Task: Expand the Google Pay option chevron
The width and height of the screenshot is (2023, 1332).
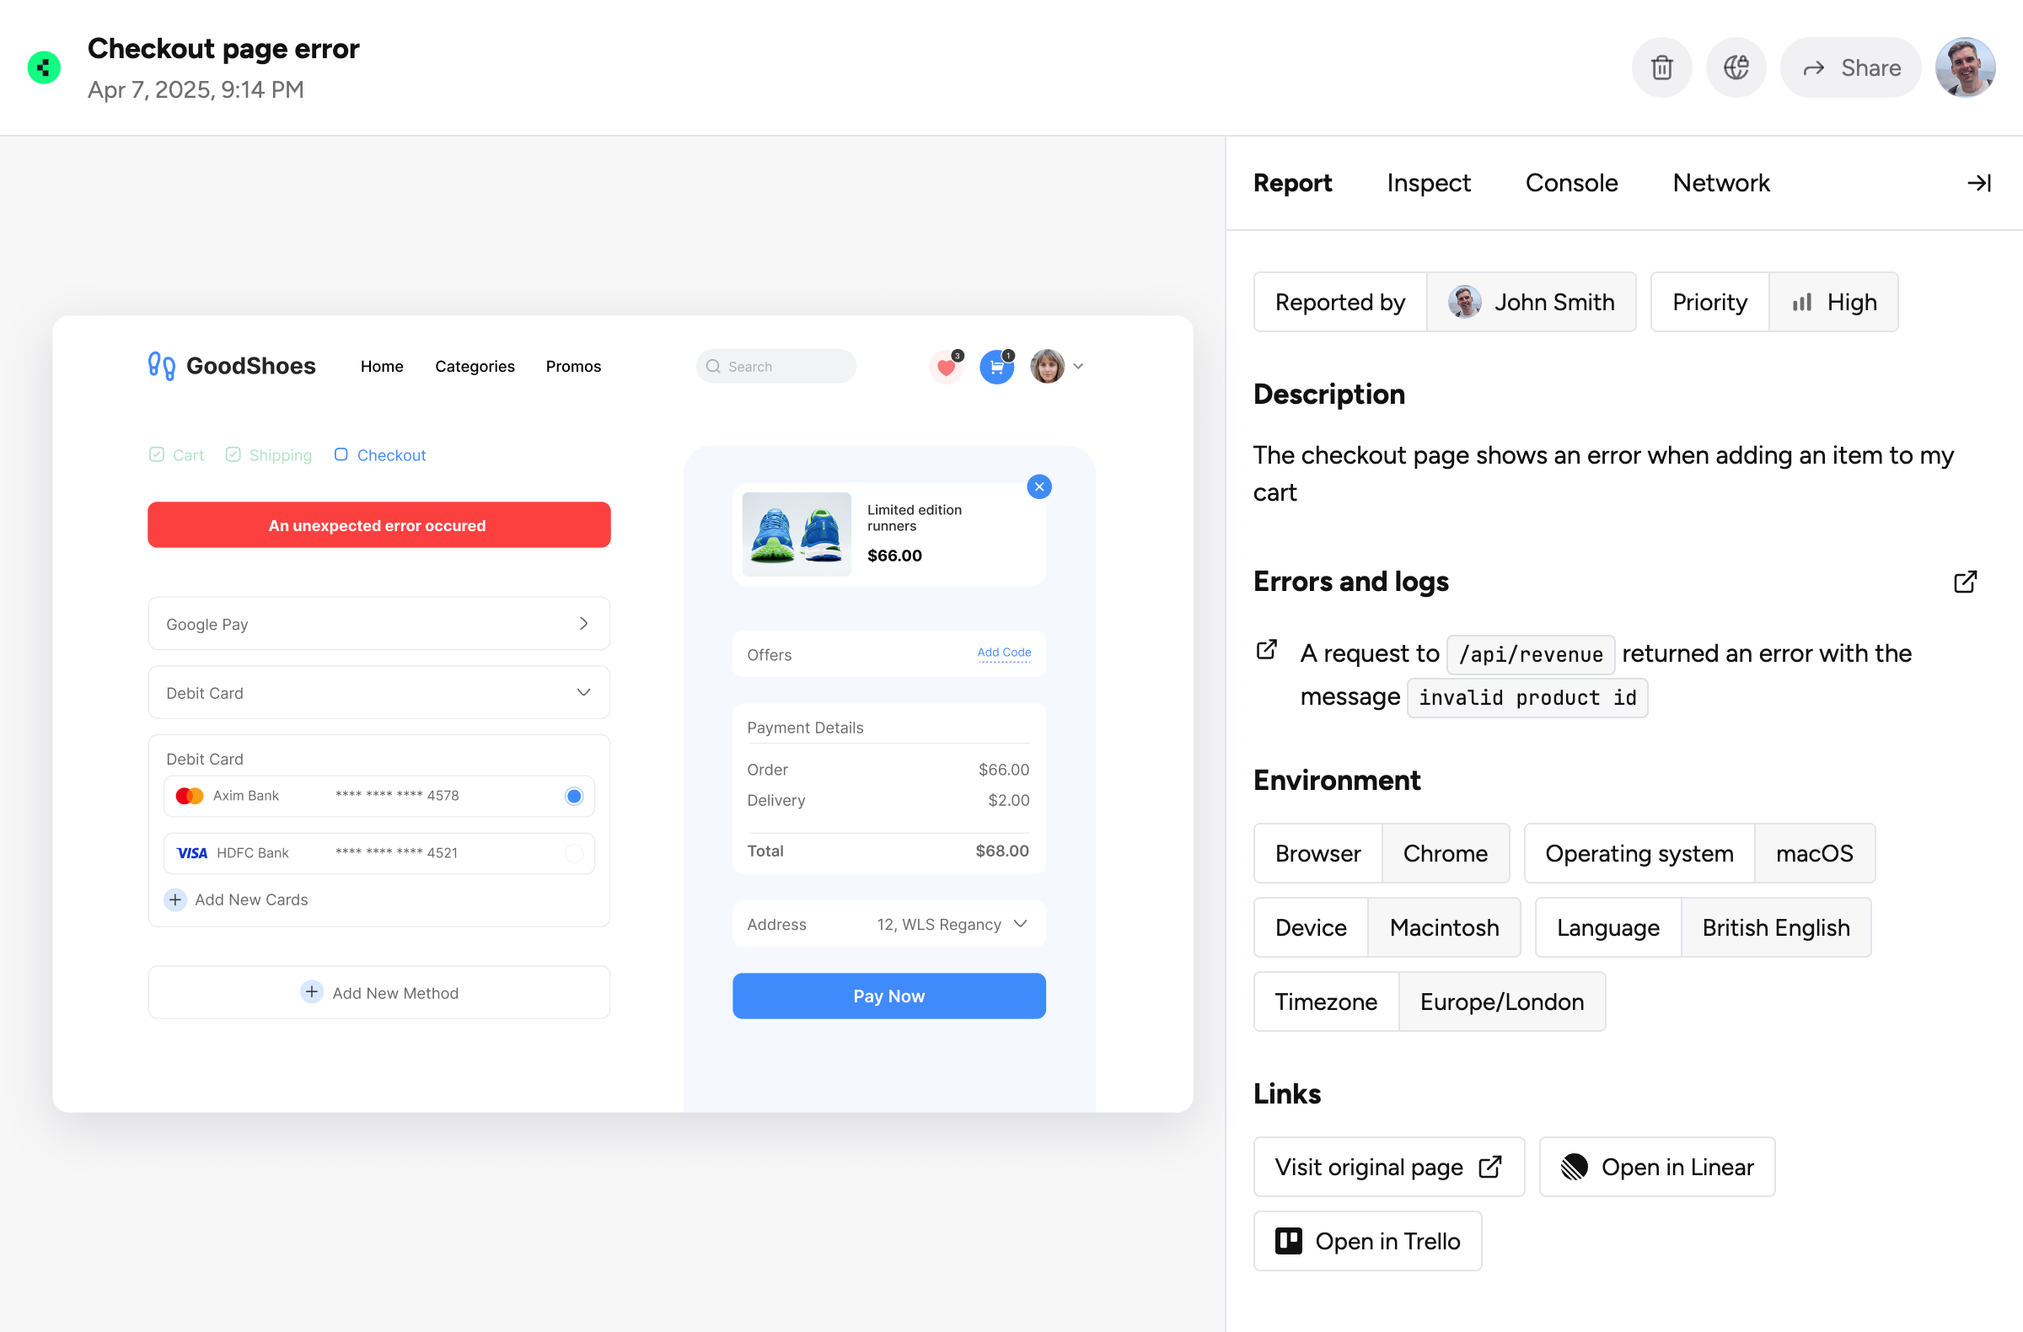Action: (583, 624)
